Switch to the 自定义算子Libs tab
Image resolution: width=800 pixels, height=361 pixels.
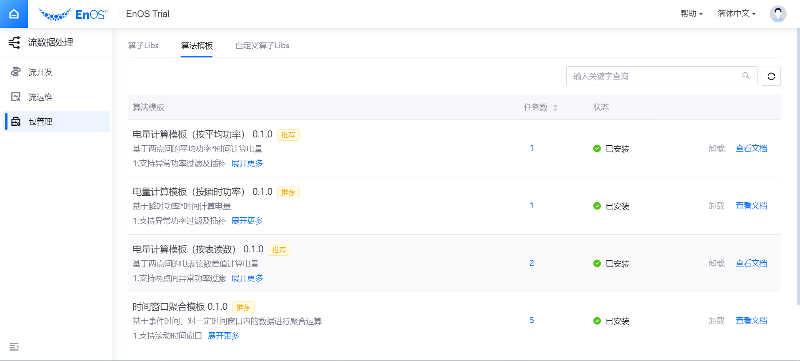(x=262, y=45)
